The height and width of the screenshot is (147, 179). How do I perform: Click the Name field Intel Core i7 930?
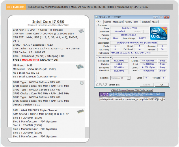pyautogui.click(x=129, y=28)
